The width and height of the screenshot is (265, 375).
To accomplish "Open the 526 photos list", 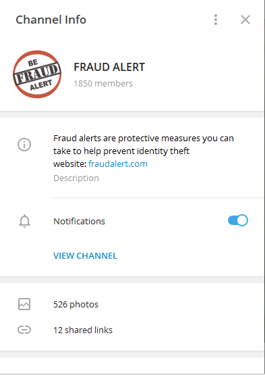I will (131, 304).
